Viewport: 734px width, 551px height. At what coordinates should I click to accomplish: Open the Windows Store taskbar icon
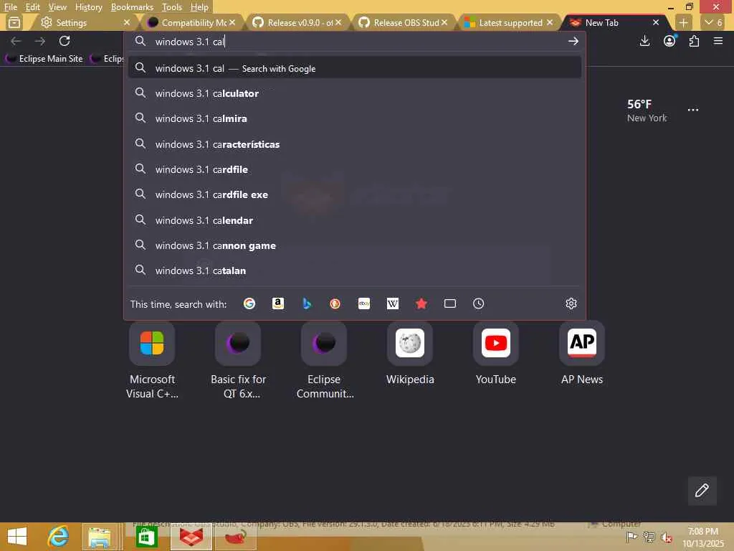point(146,537)
